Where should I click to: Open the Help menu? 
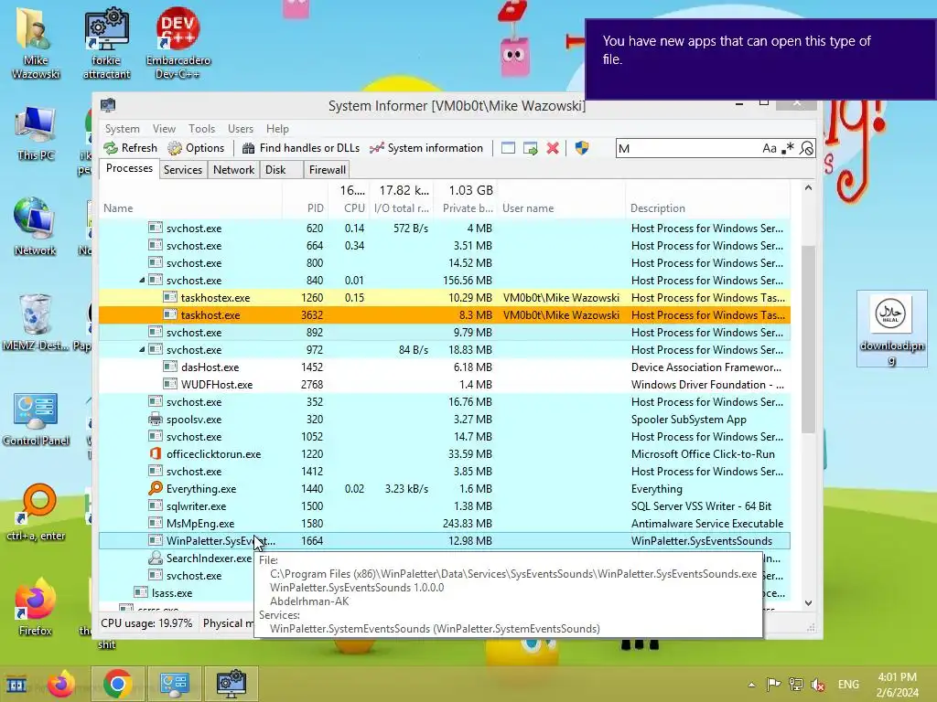(277, 129)
